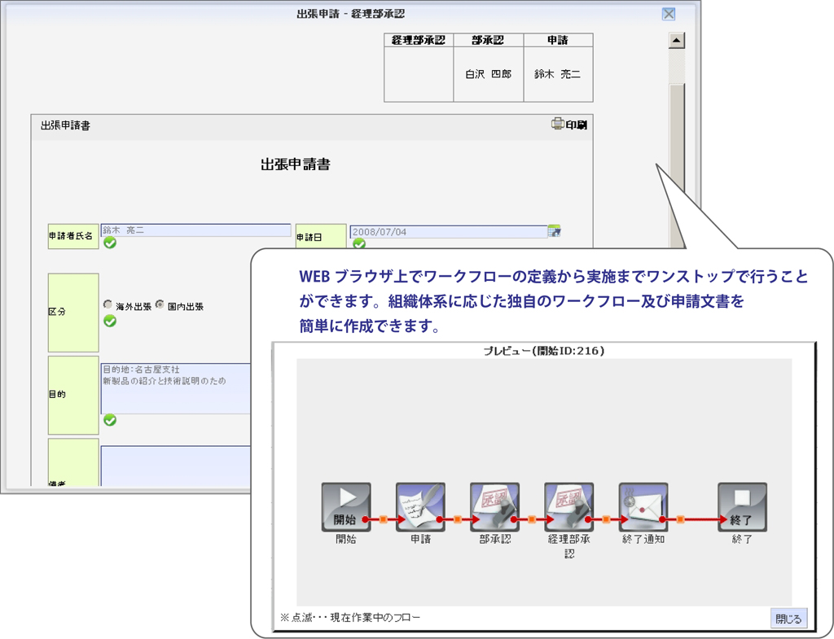Image resolution: width=834 pixels, height=639 pixels.
Task: Click the orange connector between 申請 and 部承認
Action: [458, 519]
